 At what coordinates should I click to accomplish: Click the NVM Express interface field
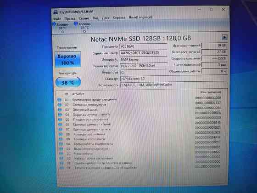point(144,59)
